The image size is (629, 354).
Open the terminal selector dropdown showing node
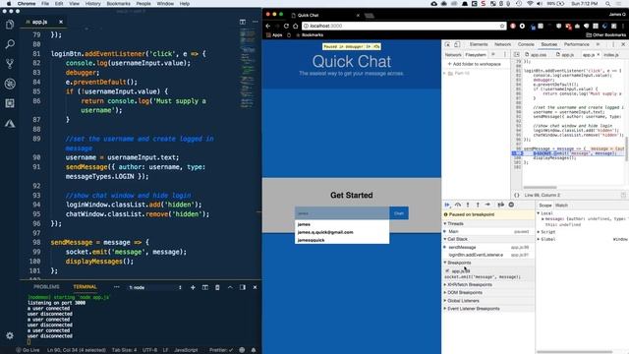[155, 287]
